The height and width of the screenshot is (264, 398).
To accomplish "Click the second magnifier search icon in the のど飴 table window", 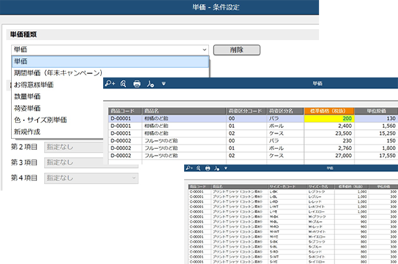I will (x=123, y=84).
